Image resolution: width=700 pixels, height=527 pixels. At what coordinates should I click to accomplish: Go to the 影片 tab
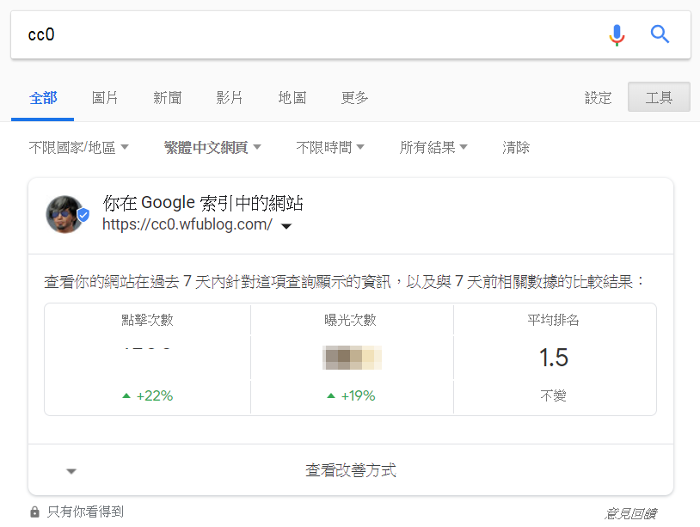230,98
